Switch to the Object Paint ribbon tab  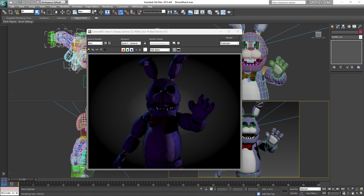coord(81,18)
